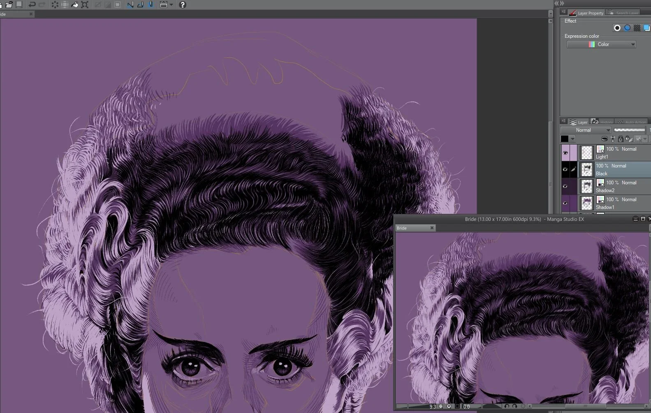The image size is (651, 413).
Task: Toggle Snap to ruler icon
Action: (x=130, y=5)
